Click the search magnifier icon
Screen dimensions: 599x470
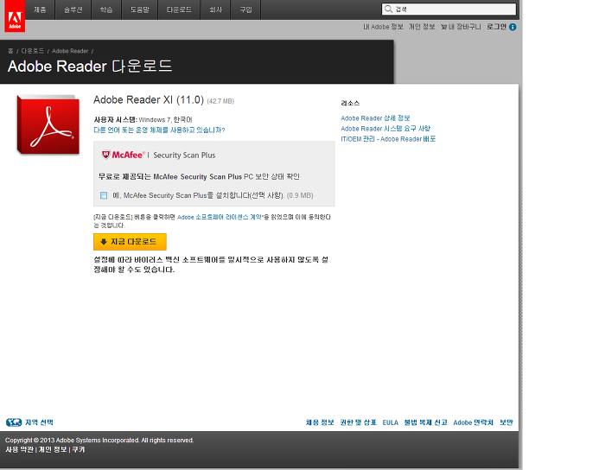(388, 9)
